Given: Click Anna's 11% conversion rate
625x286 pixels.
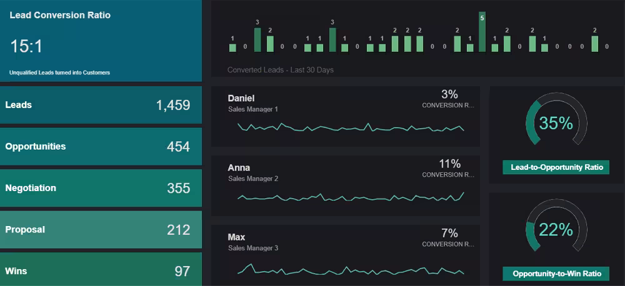Looking at the screenshot, I should click(449, 164).
